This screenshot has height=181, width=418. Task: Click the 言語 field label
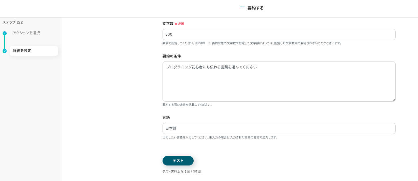pyautogui.click(x=166, y=118)
